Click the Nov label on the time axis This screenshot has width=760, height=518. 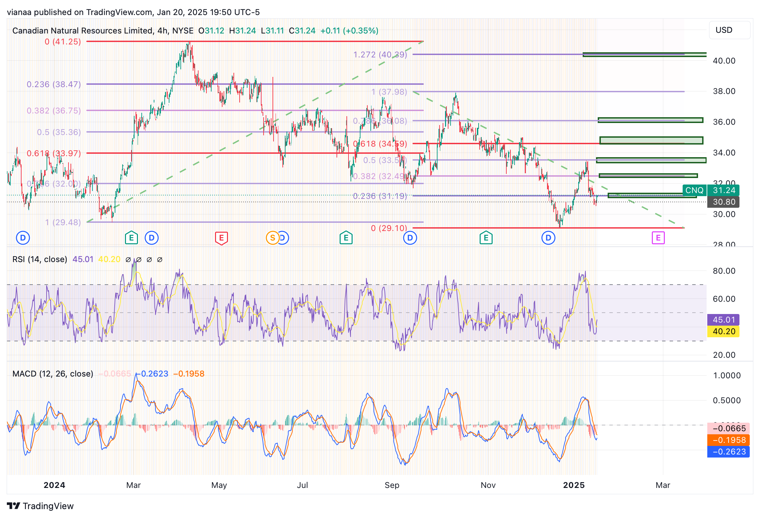click(488, 485)
